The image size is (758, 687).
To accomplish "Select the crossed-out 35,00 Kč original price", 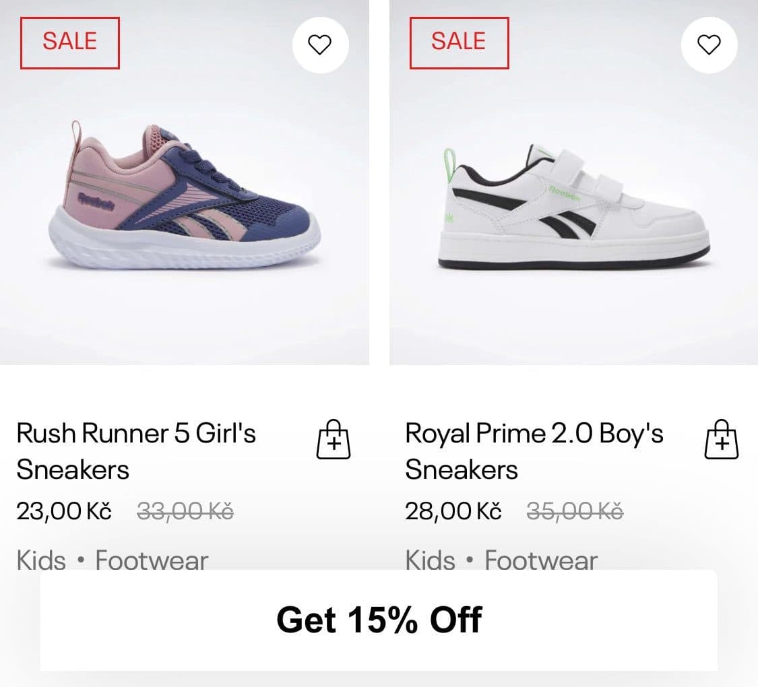I will (574, 512).
